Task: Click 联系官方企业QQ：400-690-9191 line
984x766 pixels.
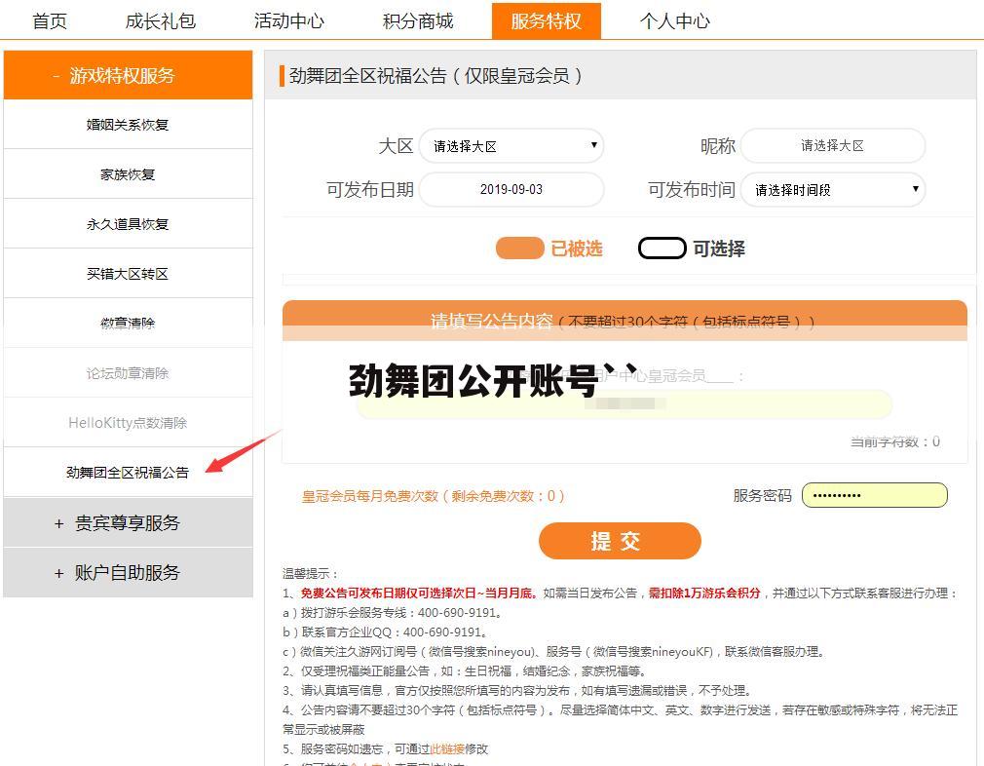Action: [384, 632]
